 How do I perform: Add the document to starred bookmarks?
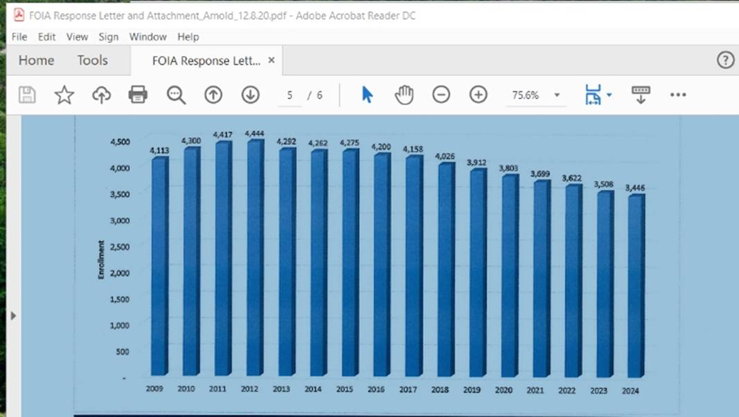coord(64,95)
